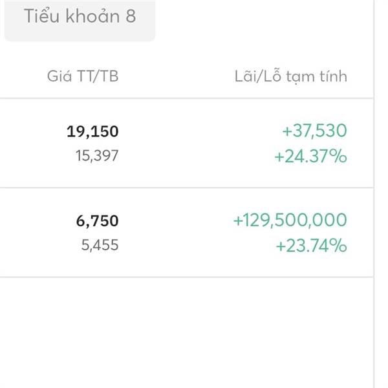Tap the average price 5,455
388x388 pixels.
tap(100, 245)
